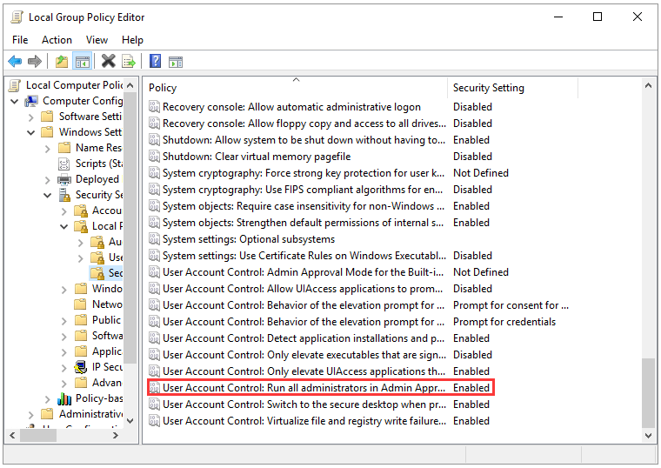Click the Recovery console automatic logon policy icon
The width and height of the screenshot is (661, 468).
pos(154,107)
